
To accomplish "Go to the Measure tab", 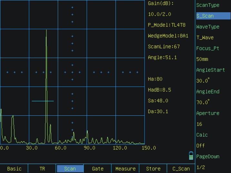I will click(x=126, y=169).
